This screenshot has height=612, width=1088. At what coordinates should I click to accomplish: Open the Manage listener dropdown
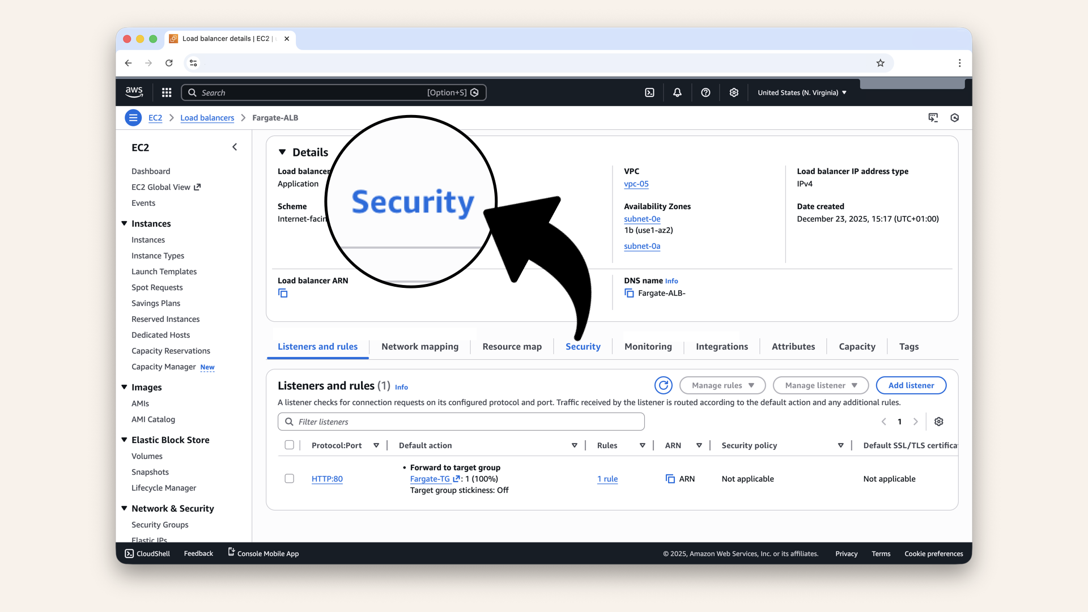820,385
